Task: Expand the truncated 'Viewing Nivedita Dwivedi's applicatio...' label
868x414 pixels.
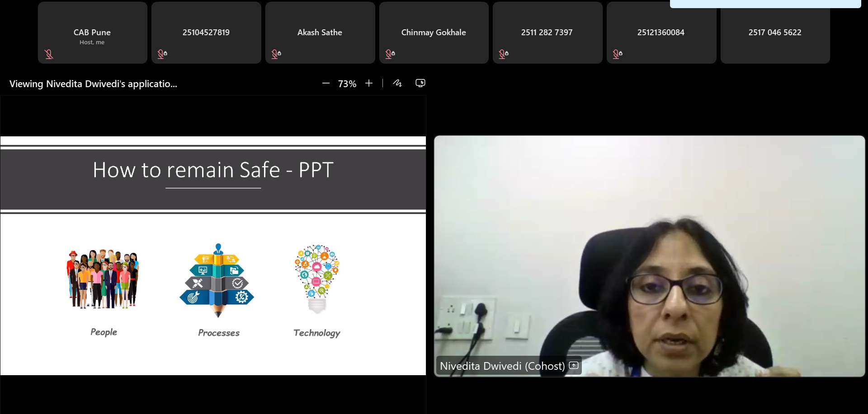Action: (x=93, y=84)
